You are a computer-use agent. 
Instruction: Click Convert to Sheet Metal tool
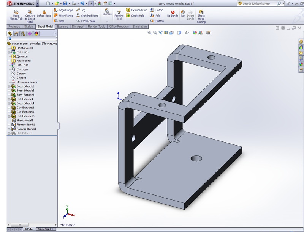(x=30, y=16)
